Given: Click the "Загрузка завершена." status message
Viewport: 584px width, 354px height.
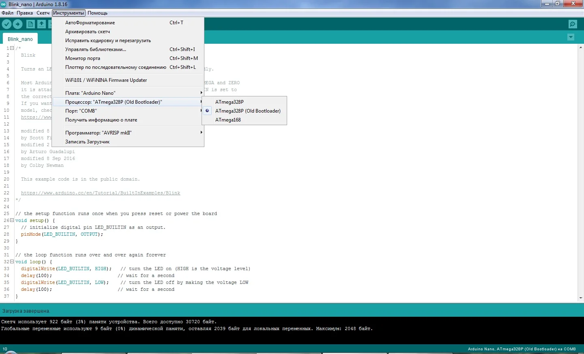Looking at the screenshot, I should (26, 311).
